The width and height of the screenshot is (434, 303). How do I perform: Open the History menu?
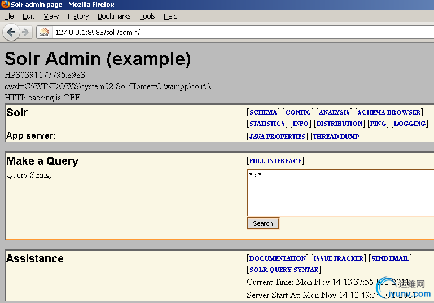click(x=78, y=16)
